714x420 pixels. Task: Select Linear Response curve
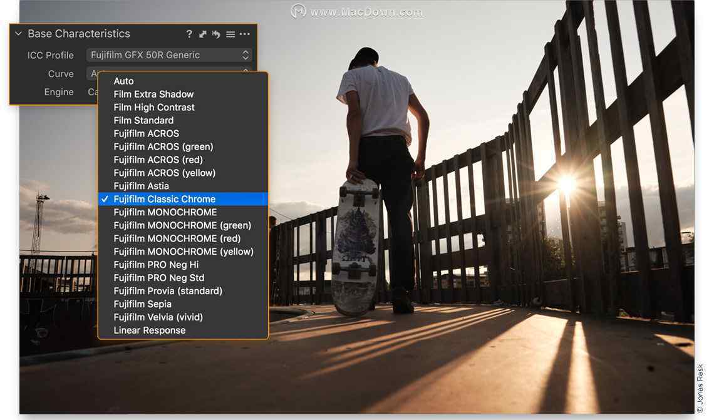pyautogui.click(x=183, y=330)
